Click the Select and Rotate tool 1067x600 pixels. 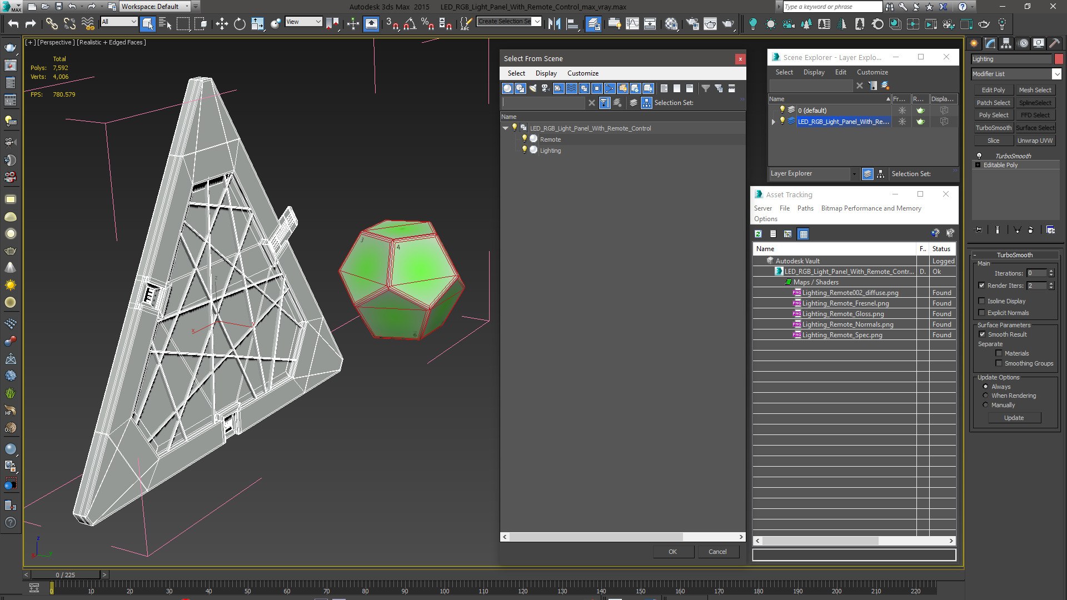(x=240, y=23)
